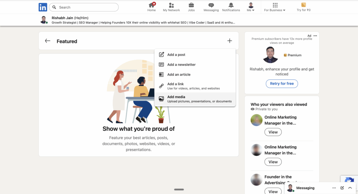This screenshot has width=358, height=194.
Task: Click Retry for free button
Action: pos(282,84)
